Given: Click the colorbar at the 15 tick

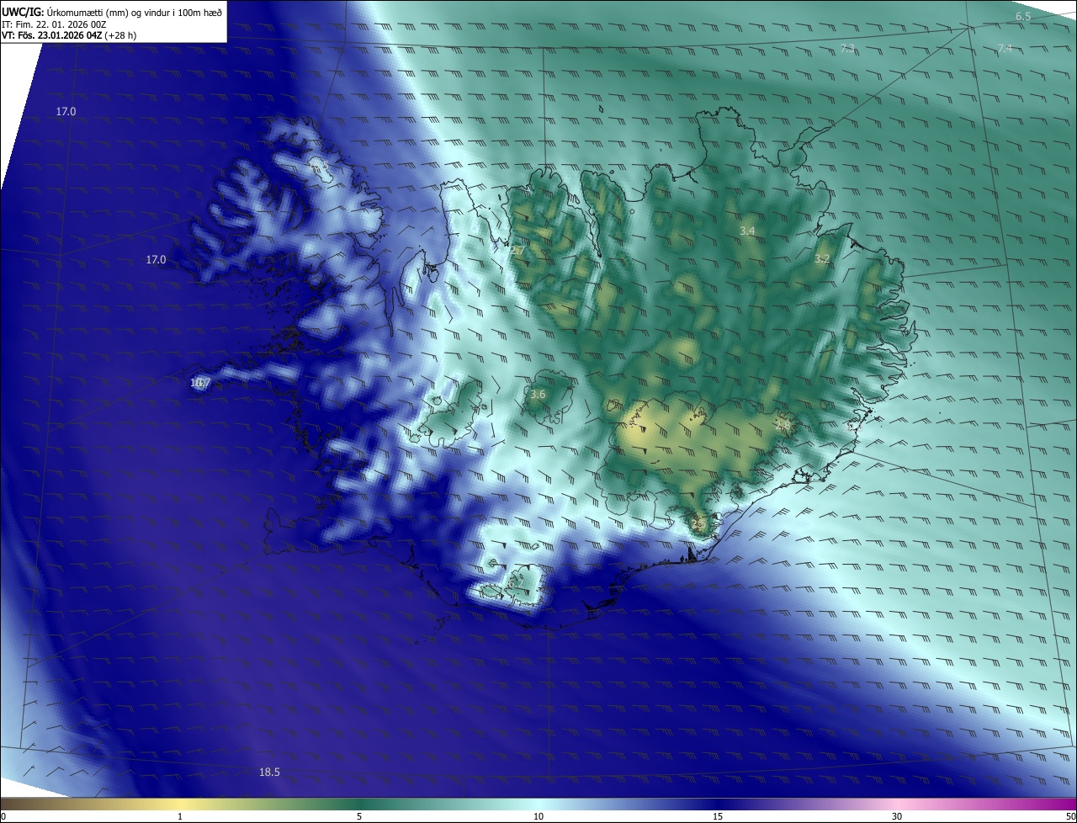Looking at the screenshot, I should point(718,816).
